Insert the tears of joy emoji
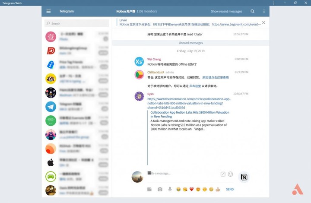 pos(178,189)
